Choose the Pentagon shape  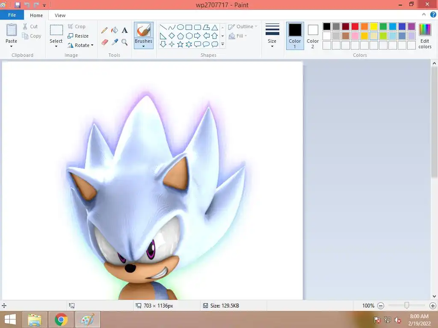tap(181, 36)
